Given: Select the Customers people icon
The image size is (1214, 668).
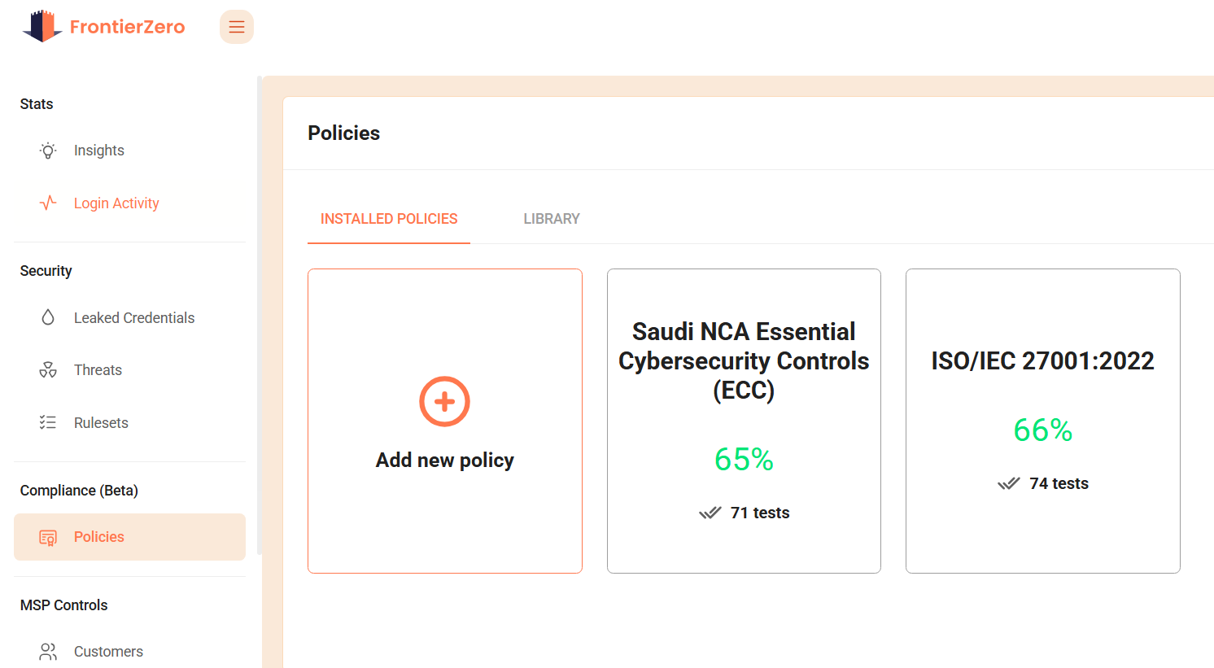Looking at the screenshot, I should click(47, 651).
